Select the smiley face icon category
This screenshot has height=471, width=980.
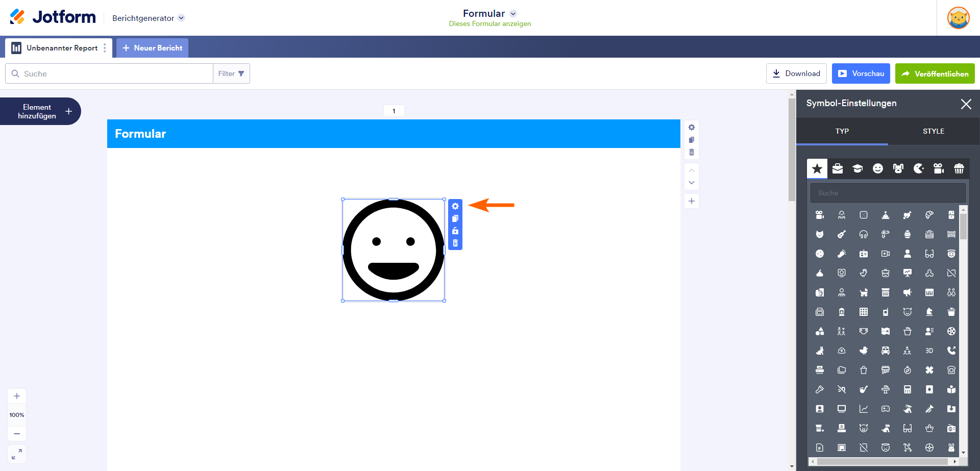coord(878,168)
